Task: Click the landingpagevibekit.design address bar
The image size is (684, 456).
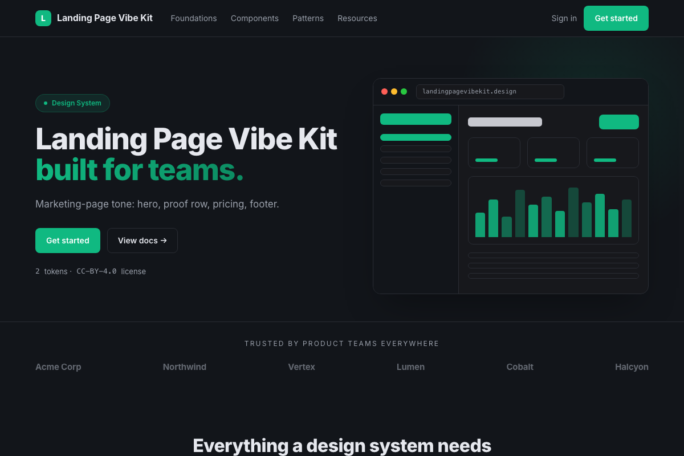Action: pos(490,92)
